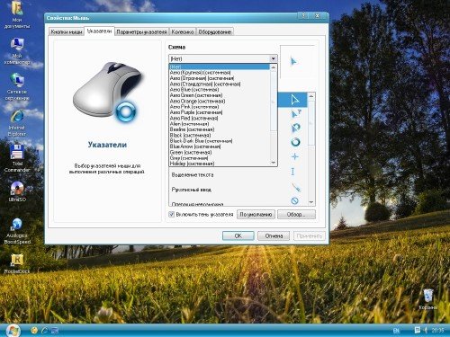Choose Holiday scheme from list
Viewport: 450px width, 337px height.
click(220, 164)
